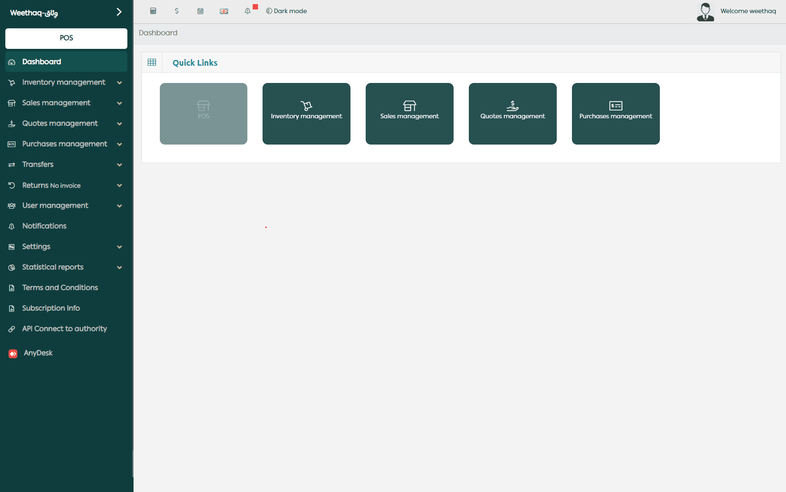Image resolution: width=786 pixels, height=492 pixels.
Task: Open Purchases management quick link tile
Action: coord(615,114)
